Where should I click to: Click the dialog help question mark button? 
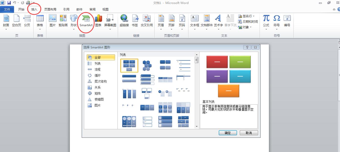pyautogui.click(x=247, y=47)
